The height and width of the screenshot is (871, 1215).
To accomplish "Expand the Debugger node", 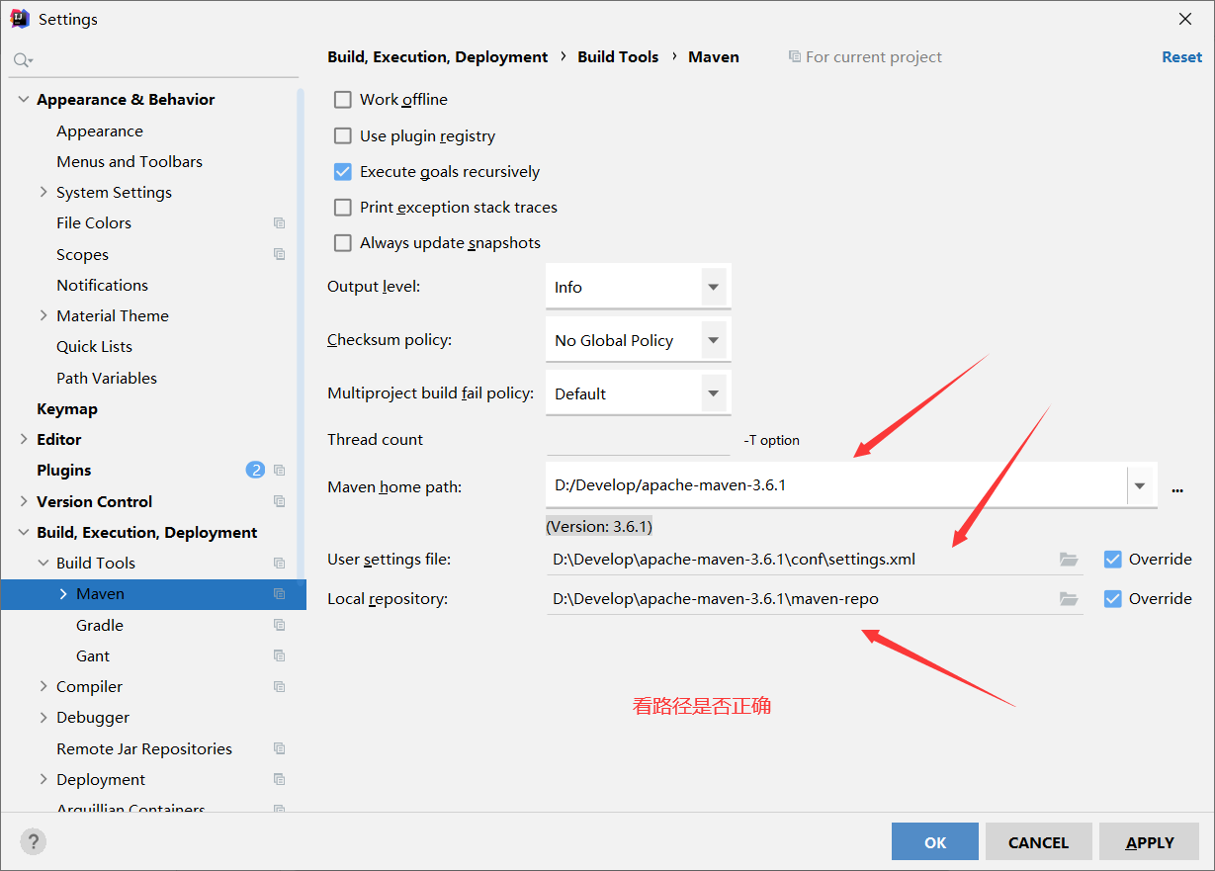I will 43,717.
